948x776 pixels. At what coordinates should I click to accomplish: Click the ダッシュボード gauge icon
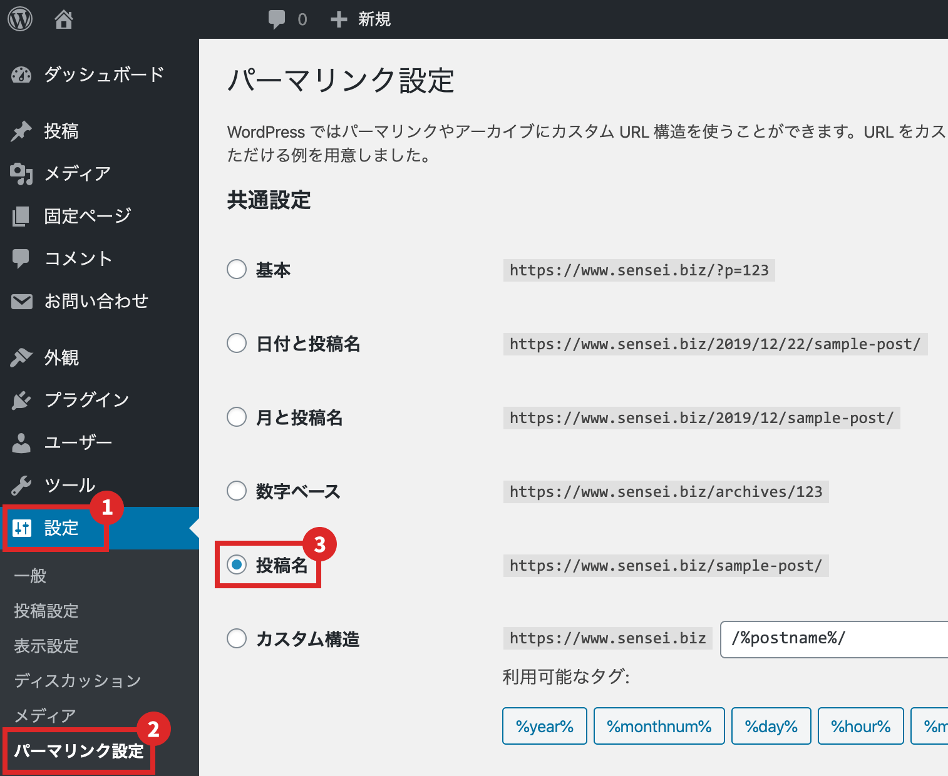pos(21,75)
